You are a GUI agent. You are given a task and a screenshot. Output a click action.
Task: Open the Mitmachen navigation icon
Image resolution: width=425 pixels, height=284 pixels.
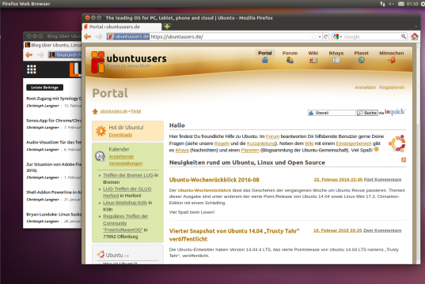click(392, 60)
